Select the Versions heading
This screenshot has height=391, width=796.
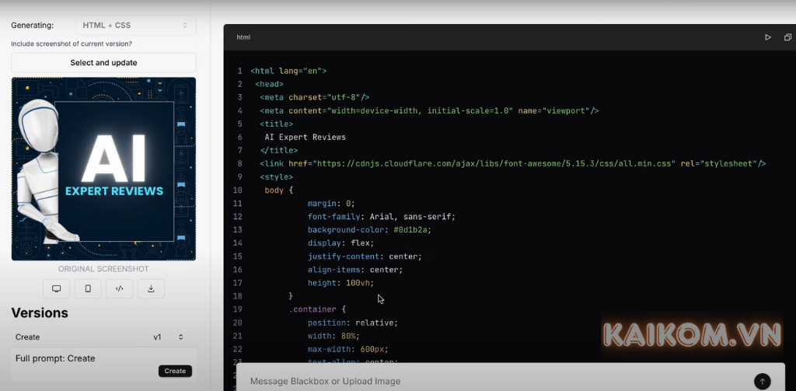[40, 312]
